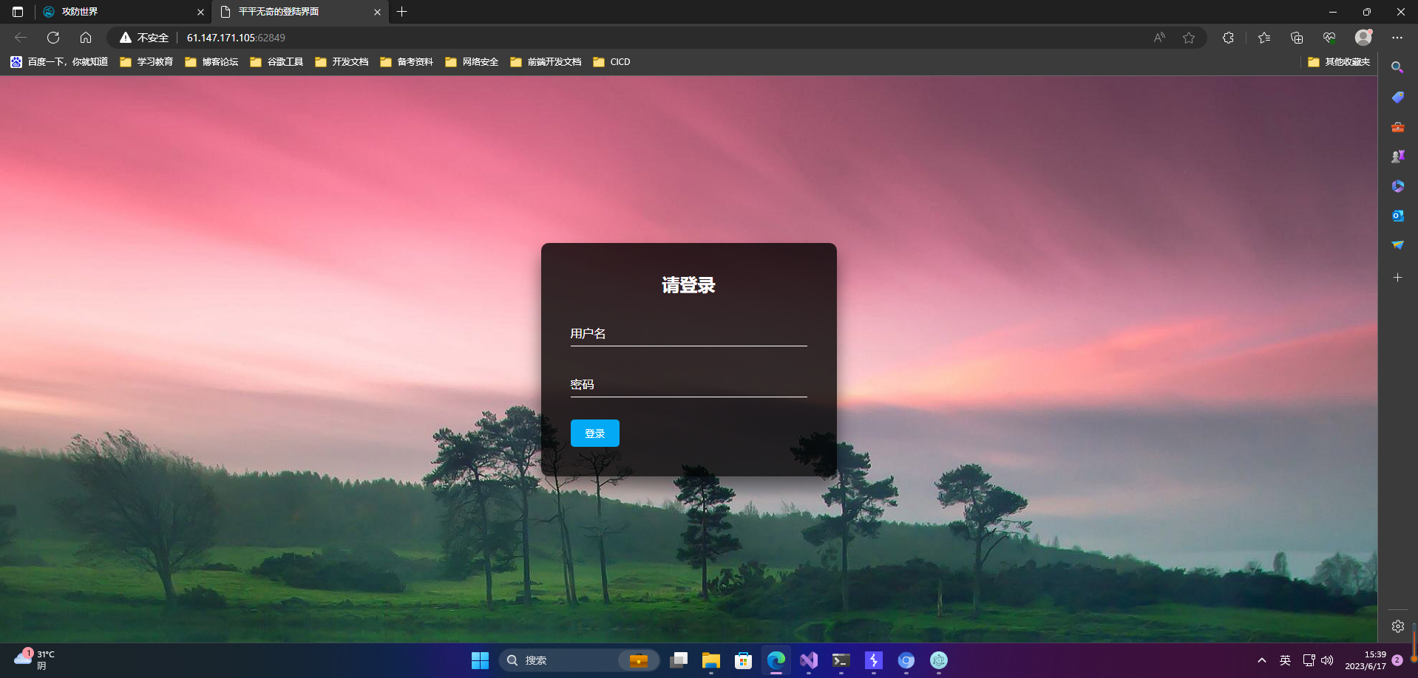Screen dimensions: 1418x678
Task: Expand the 网络安全 bookmark folder
Action: 472,62
